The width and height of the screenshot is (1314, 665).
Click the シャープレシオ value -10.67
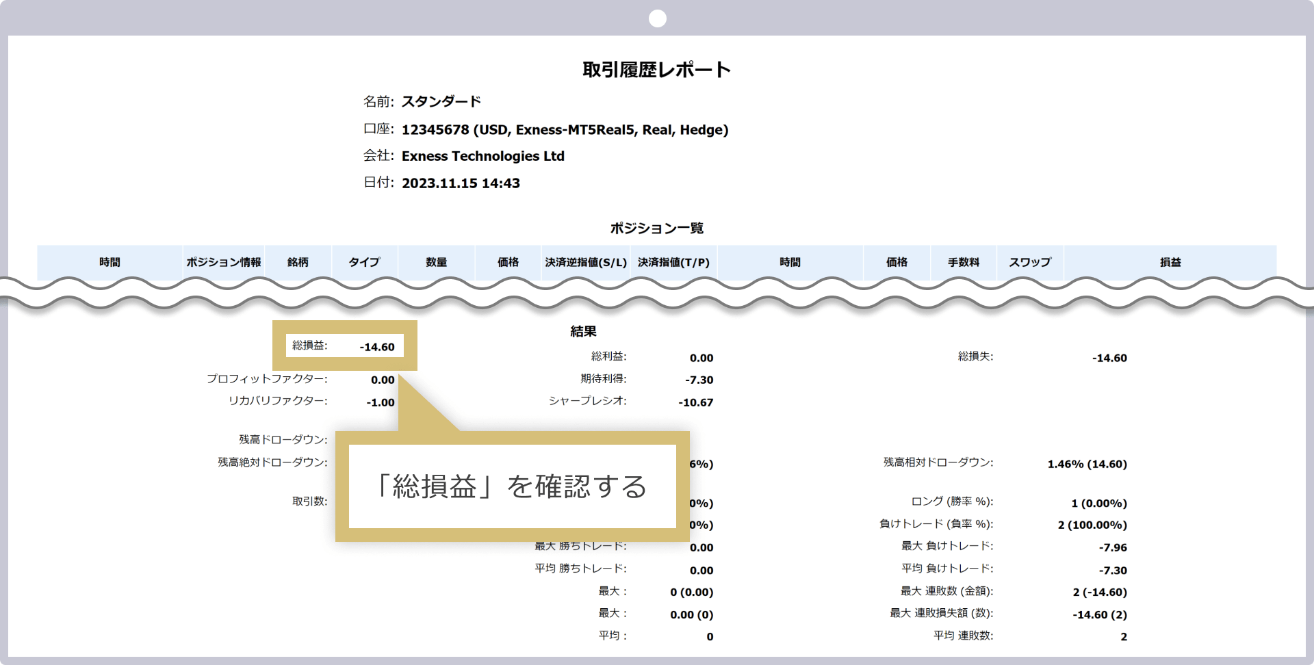[695, 403]
